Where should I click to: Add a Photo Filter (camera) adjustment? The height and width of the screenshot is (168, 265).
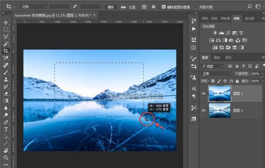[231, 40]
